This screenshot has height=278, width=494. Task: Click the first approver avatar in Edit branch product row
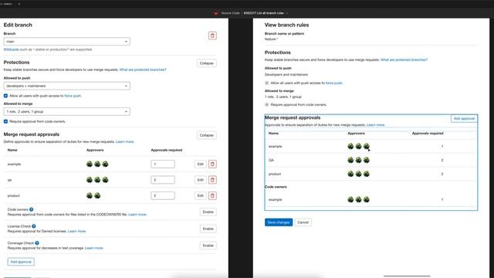click(x=90, y=195)
